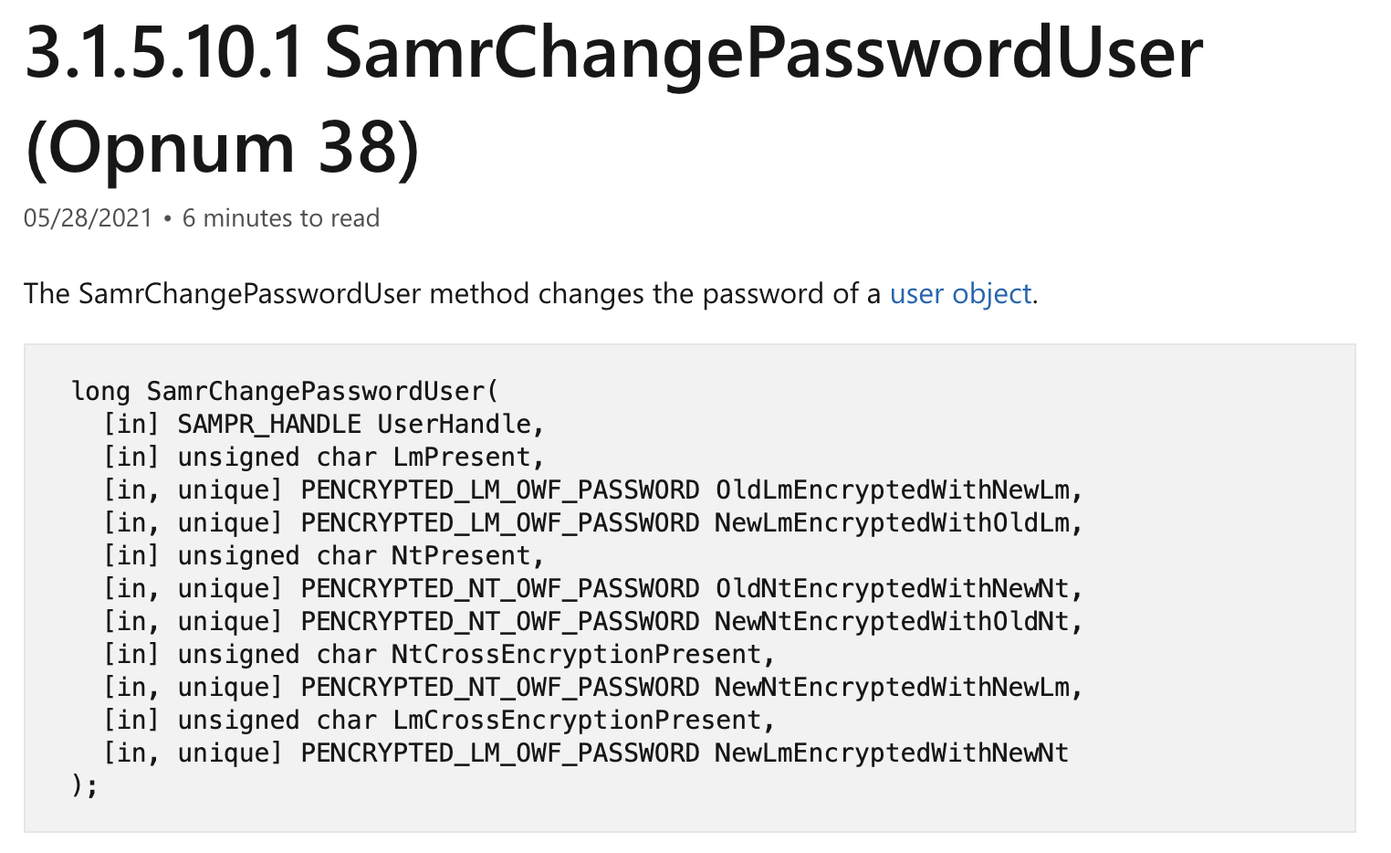Click the SamrChangePasswordUser page heading
Image resolution: width=1391 pixels, height=853 pixels.
[763, 53]
